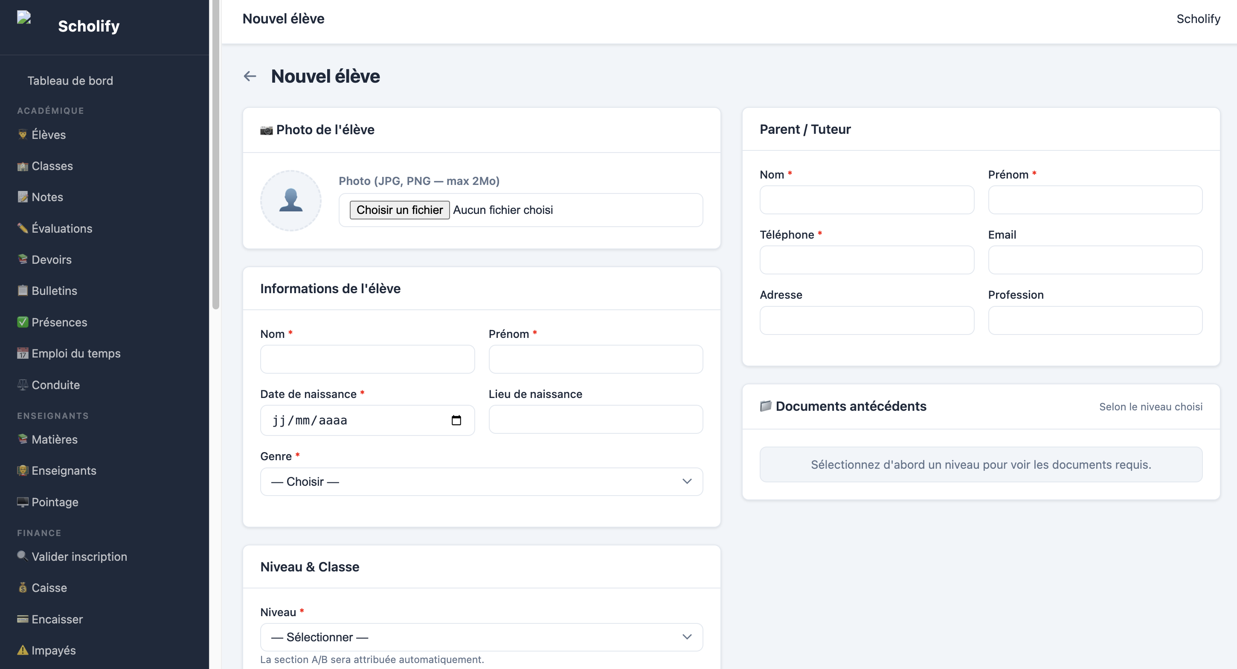Screen dimensions: 1237x669
Task: Open Valider inscription with the magnifier icon
Action: click(x=72, y=557)
